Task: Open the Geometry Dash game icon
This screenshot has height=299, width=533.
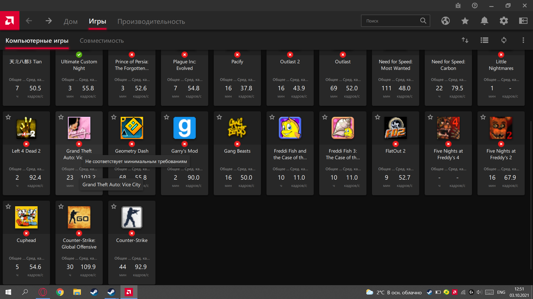Action: click(x=132, y=128)
